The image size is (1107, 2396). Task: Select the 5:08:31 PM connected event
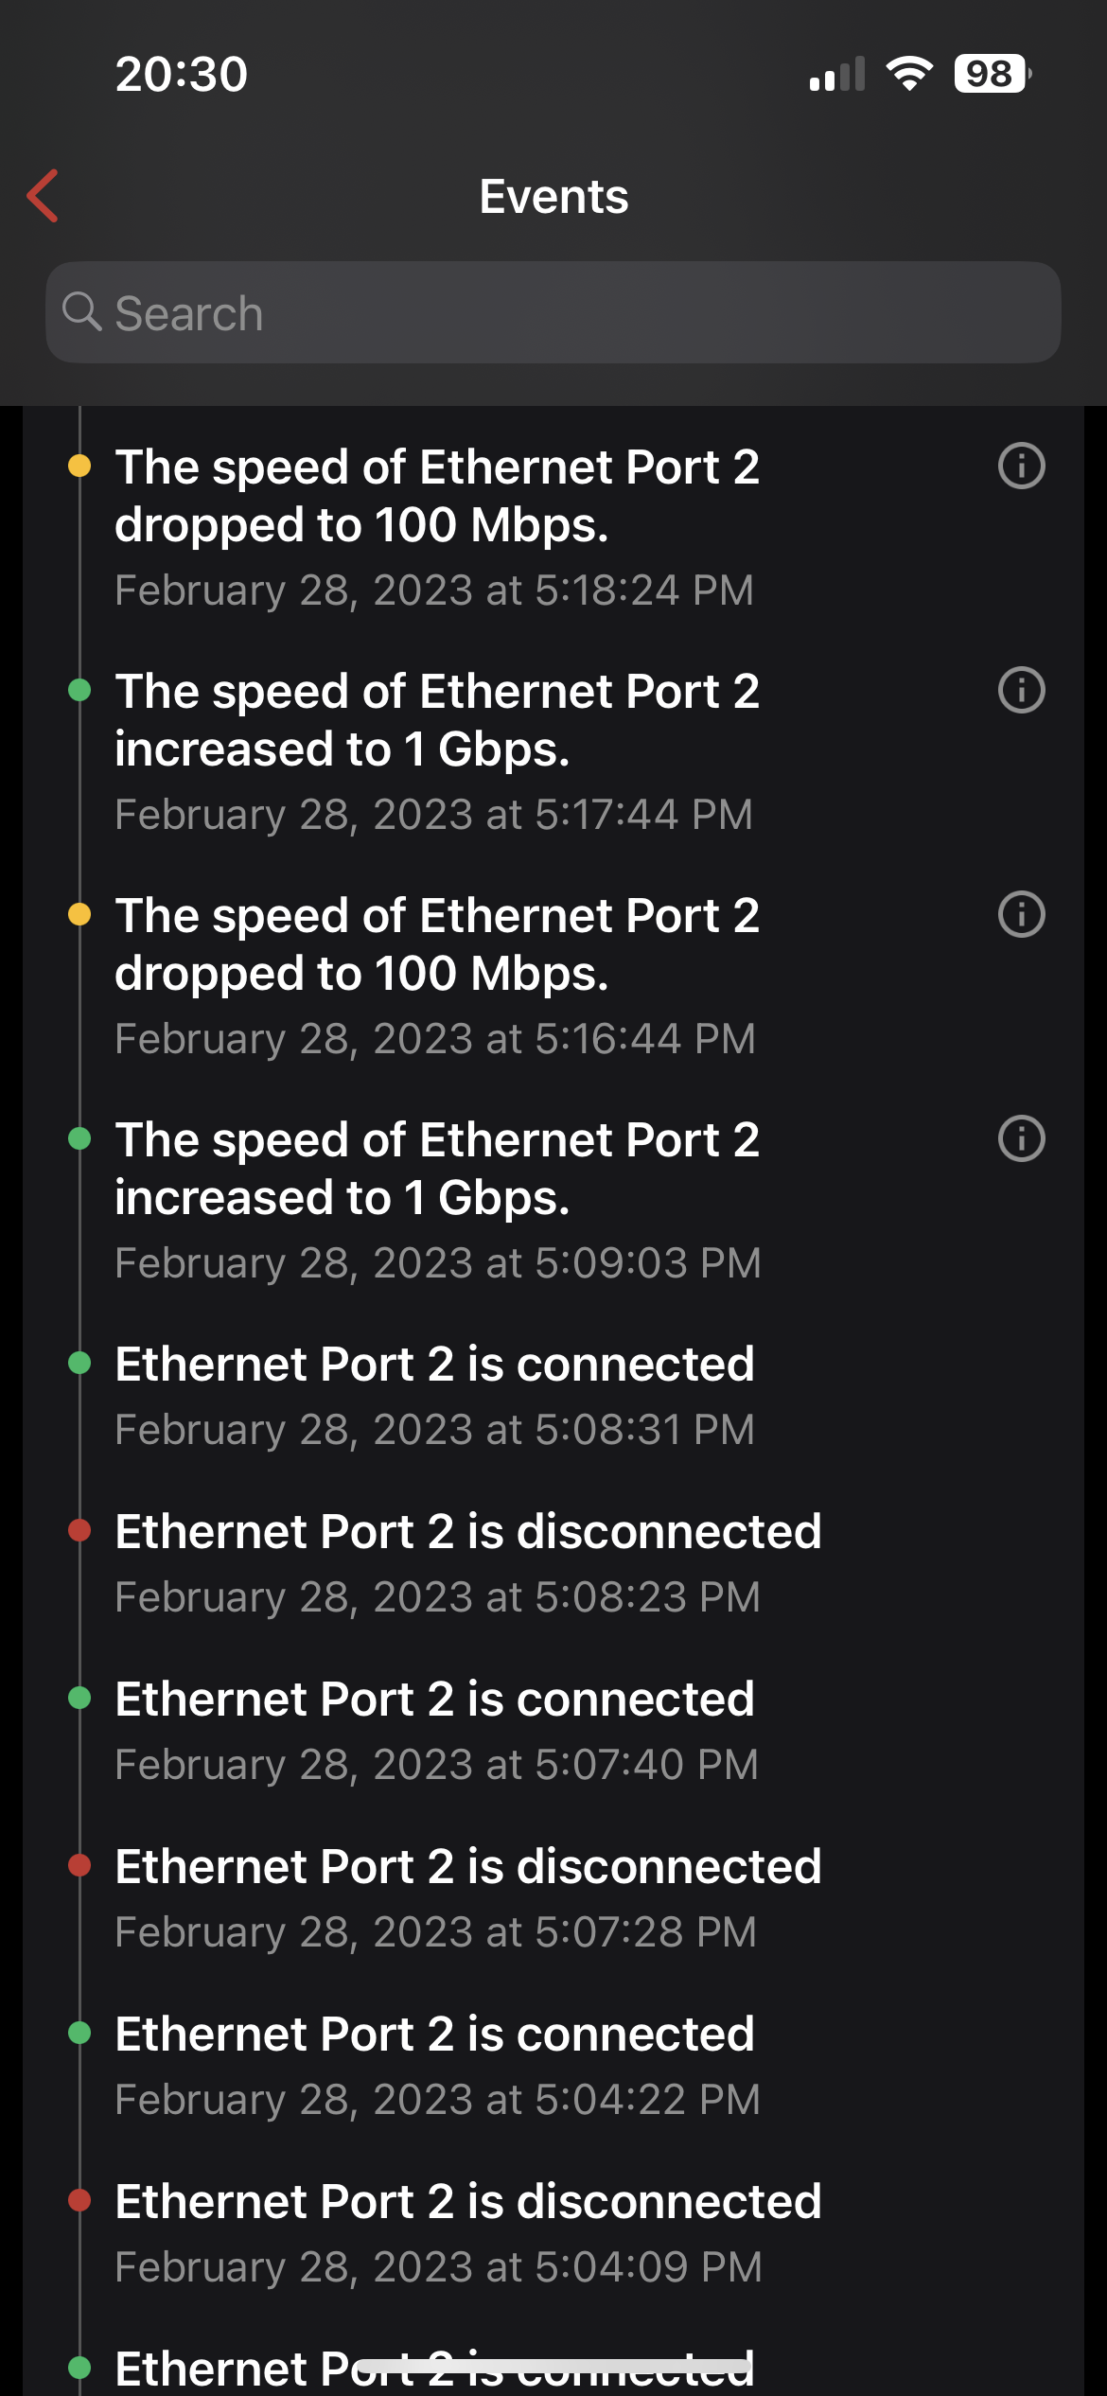point(435,1395)
